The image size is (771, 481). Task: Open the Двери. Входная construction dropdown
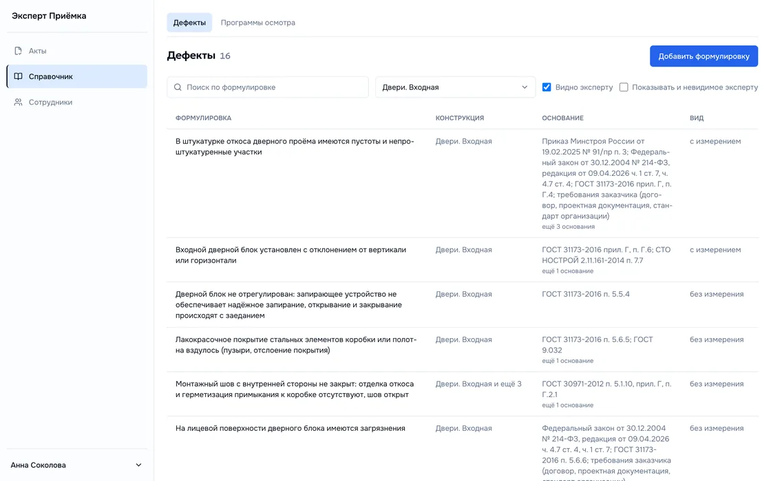(x=455, y=87)
